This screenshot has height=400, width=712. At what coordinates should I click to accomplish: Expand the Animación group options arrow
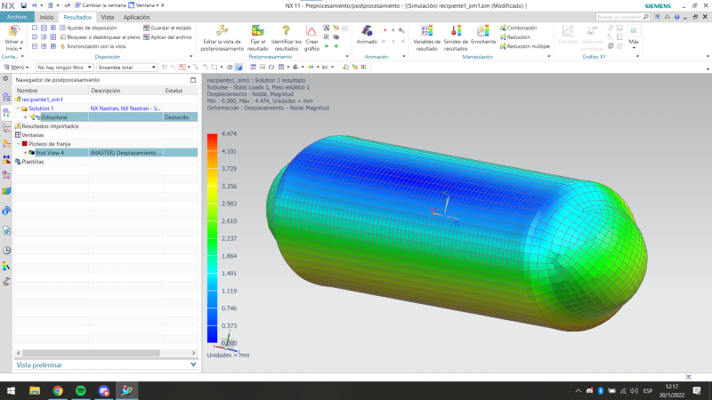404,57
